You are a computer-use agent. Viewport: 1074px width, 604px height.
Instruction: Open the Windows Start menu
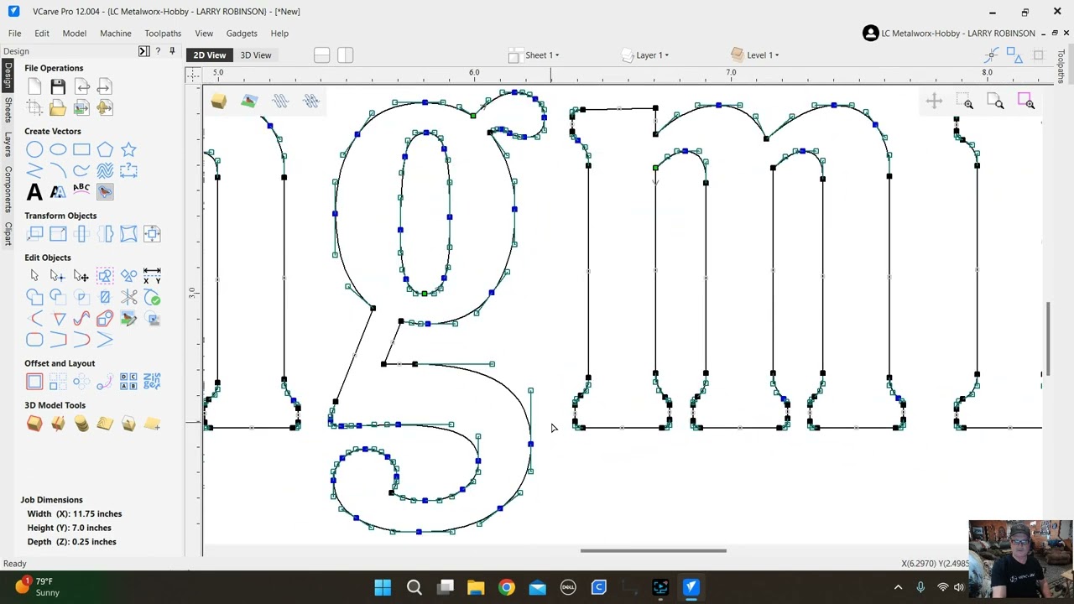tap(383, 587)
